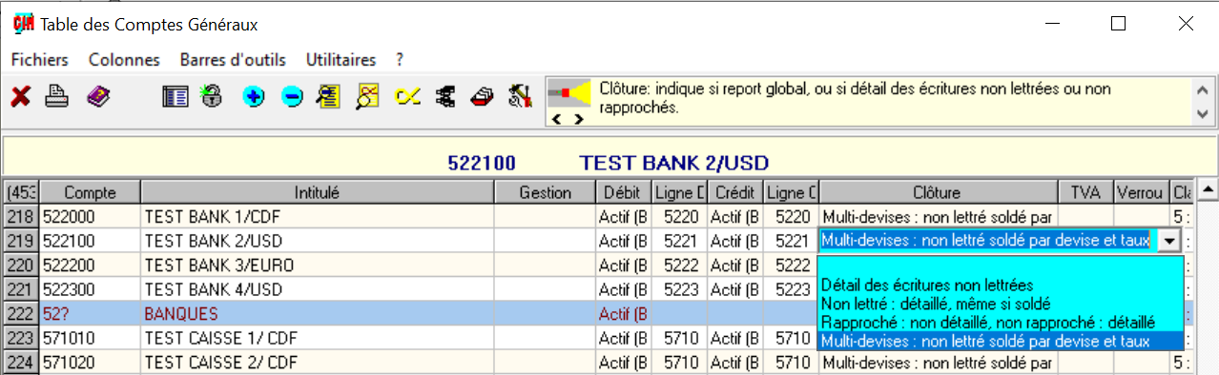Click the next tip right arrow
This screenshot has height=375, width=1219.
(578, 119)
